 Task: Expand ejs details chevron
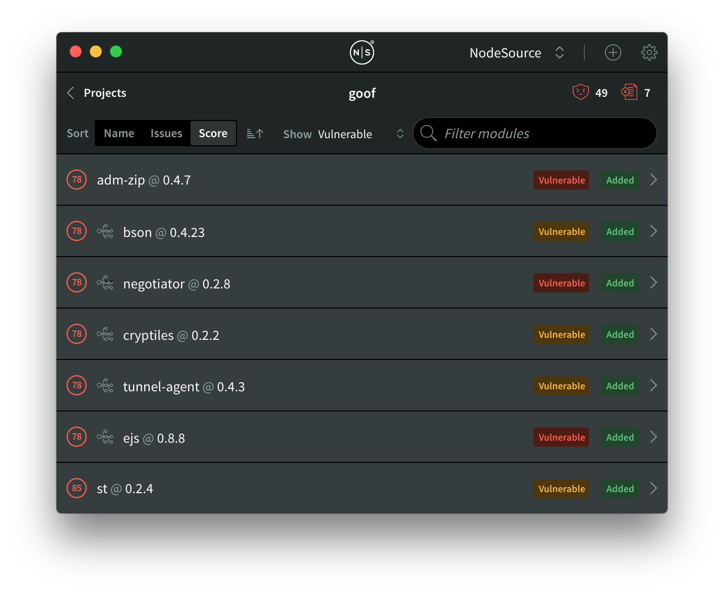(653, 437)
